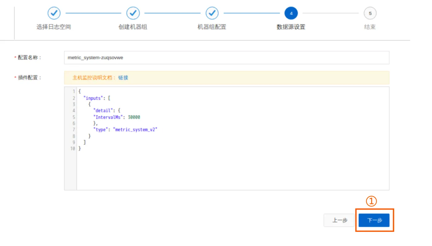Click the "inputs" key in the editor
The height and width of the screenshot is (246, 432).
(x=93, y=98)
